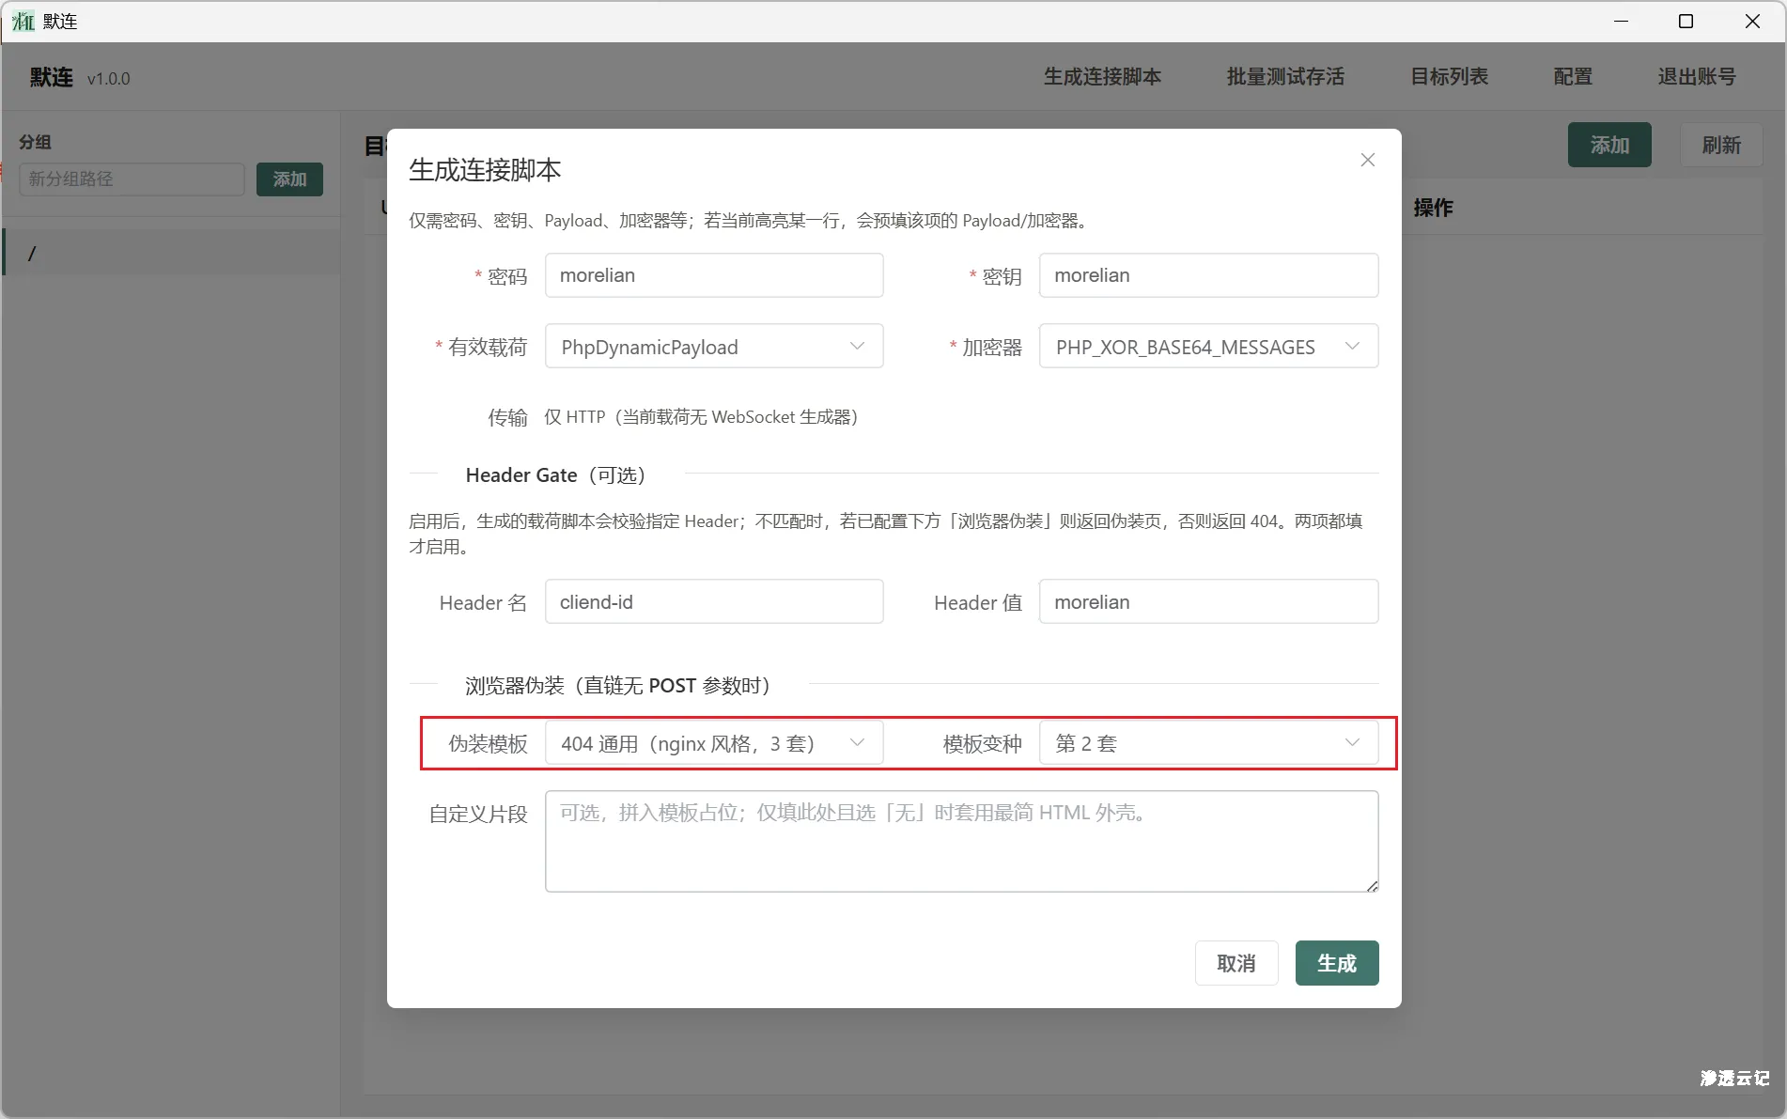1787x1119 pixels.
Task: Open the 批量测试存活 menu item
Action: point(1284,77)
